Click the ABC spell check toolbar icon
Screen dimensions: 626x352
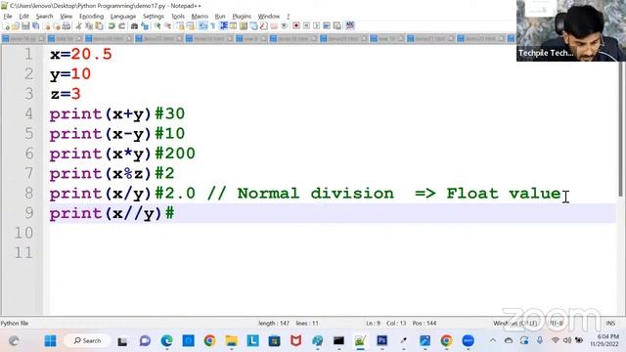click(x=350, y=26)
